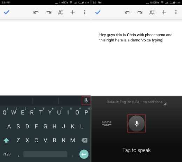
Task: Open language dropdown Default: English (US)
Action: coord(136,102)
